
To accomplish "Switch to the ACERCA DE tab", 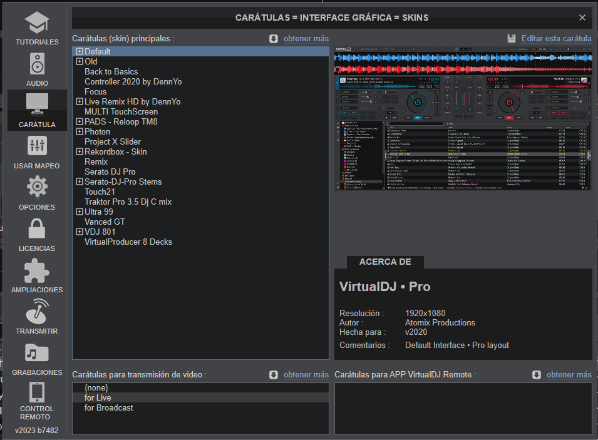I will pyautogui.click(x=385, y=262).
